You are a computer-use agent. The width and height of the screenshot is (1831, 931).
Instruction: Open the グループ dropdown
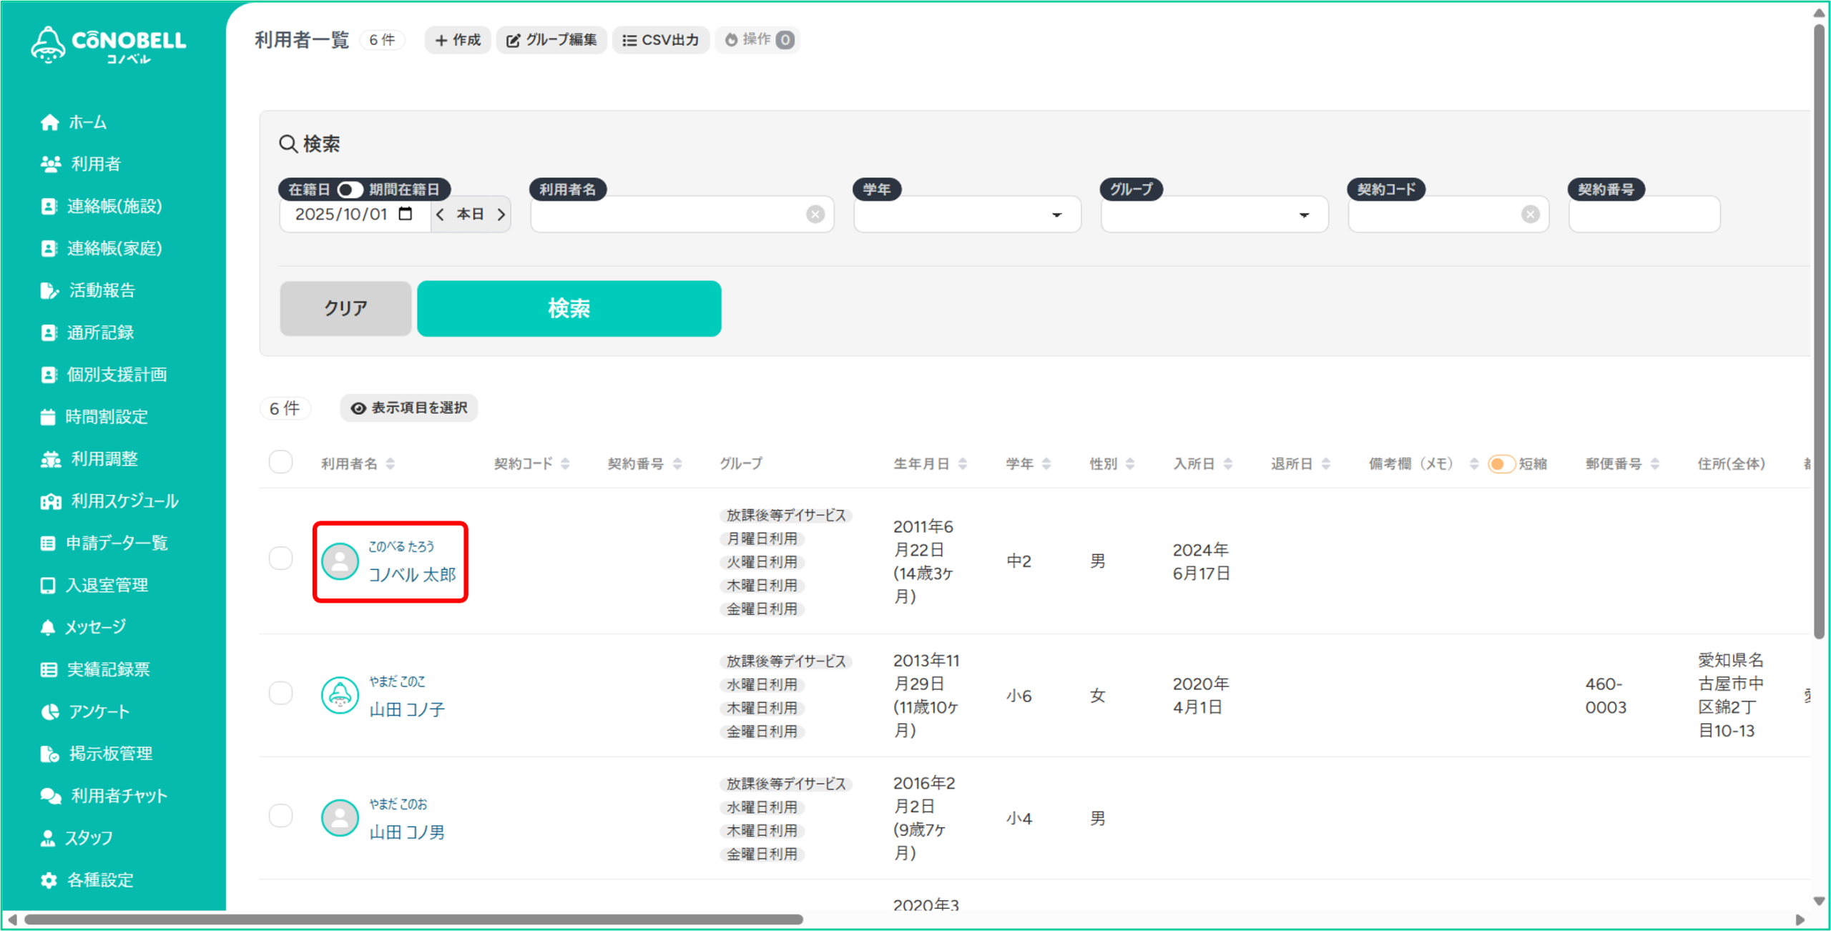click(1214, 215)
